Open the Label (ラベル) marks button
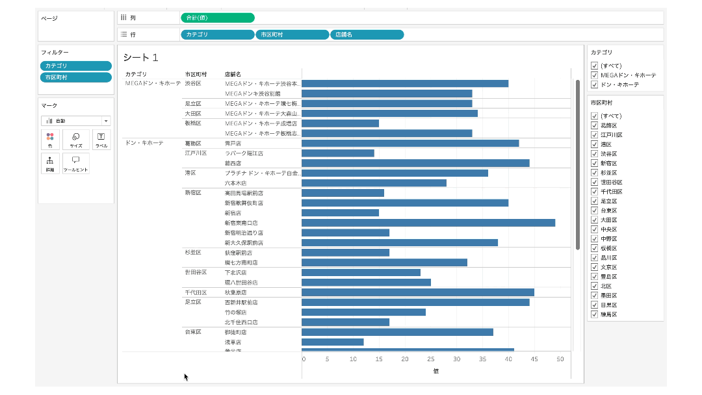This screenshot has width=702, height=395. (x=101, y=140)
